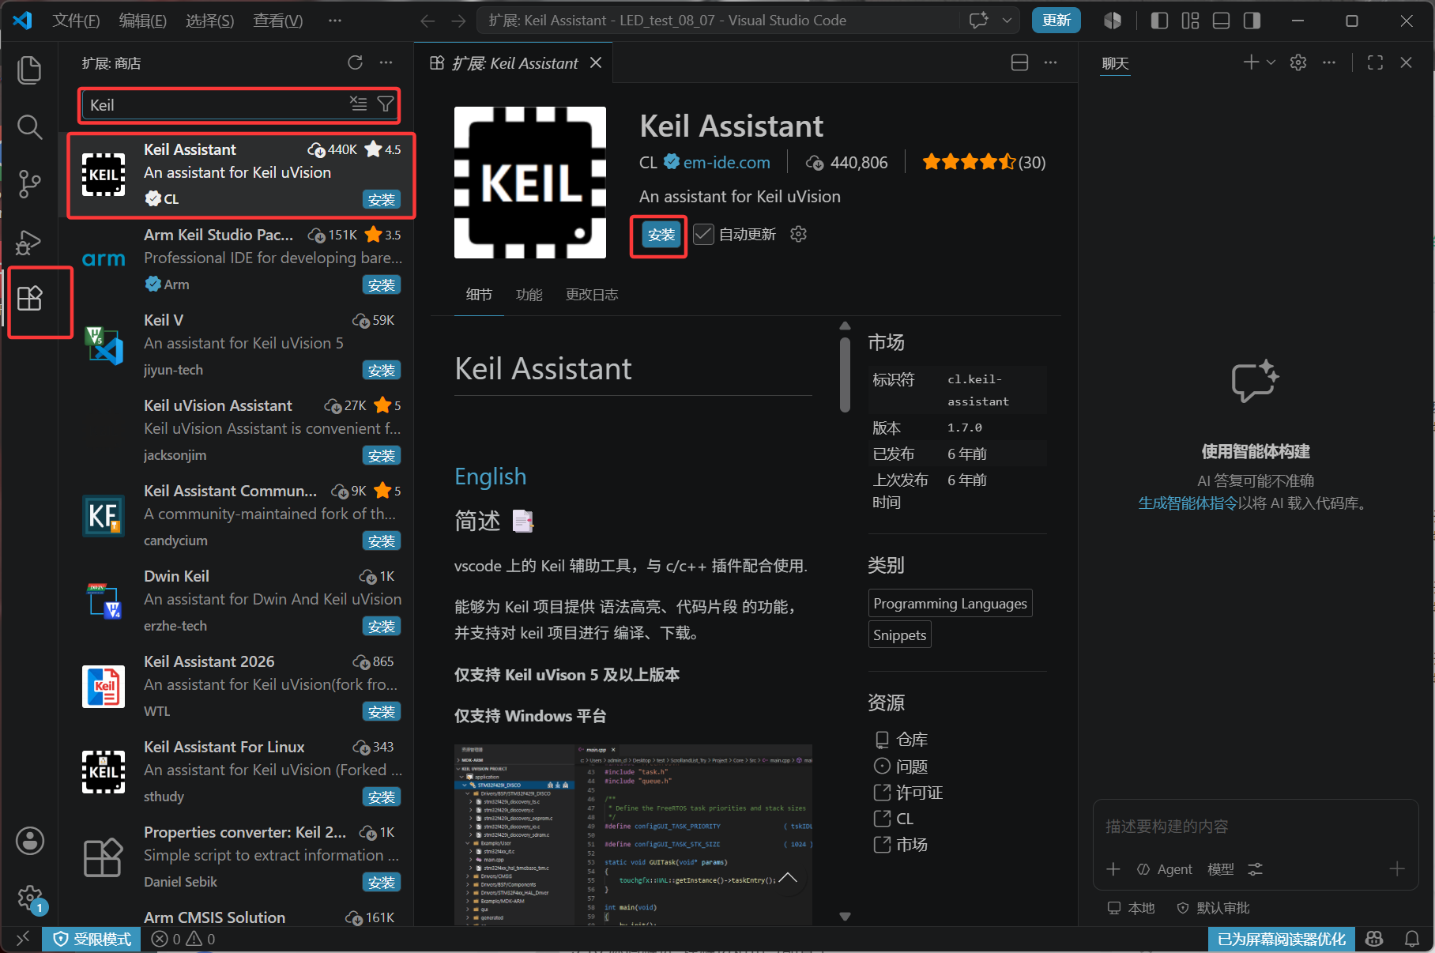
Task: Open the Run and Debug view
Action: coord(29,242)
